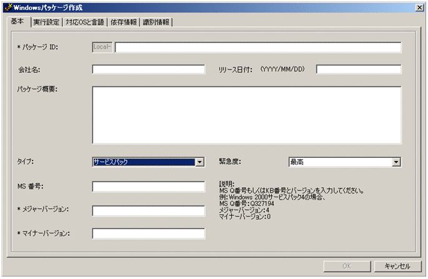Image resolution: width=428 pixels, height=279 pixels.
Task: Click the title bar application icon
Action: (9, 7)
